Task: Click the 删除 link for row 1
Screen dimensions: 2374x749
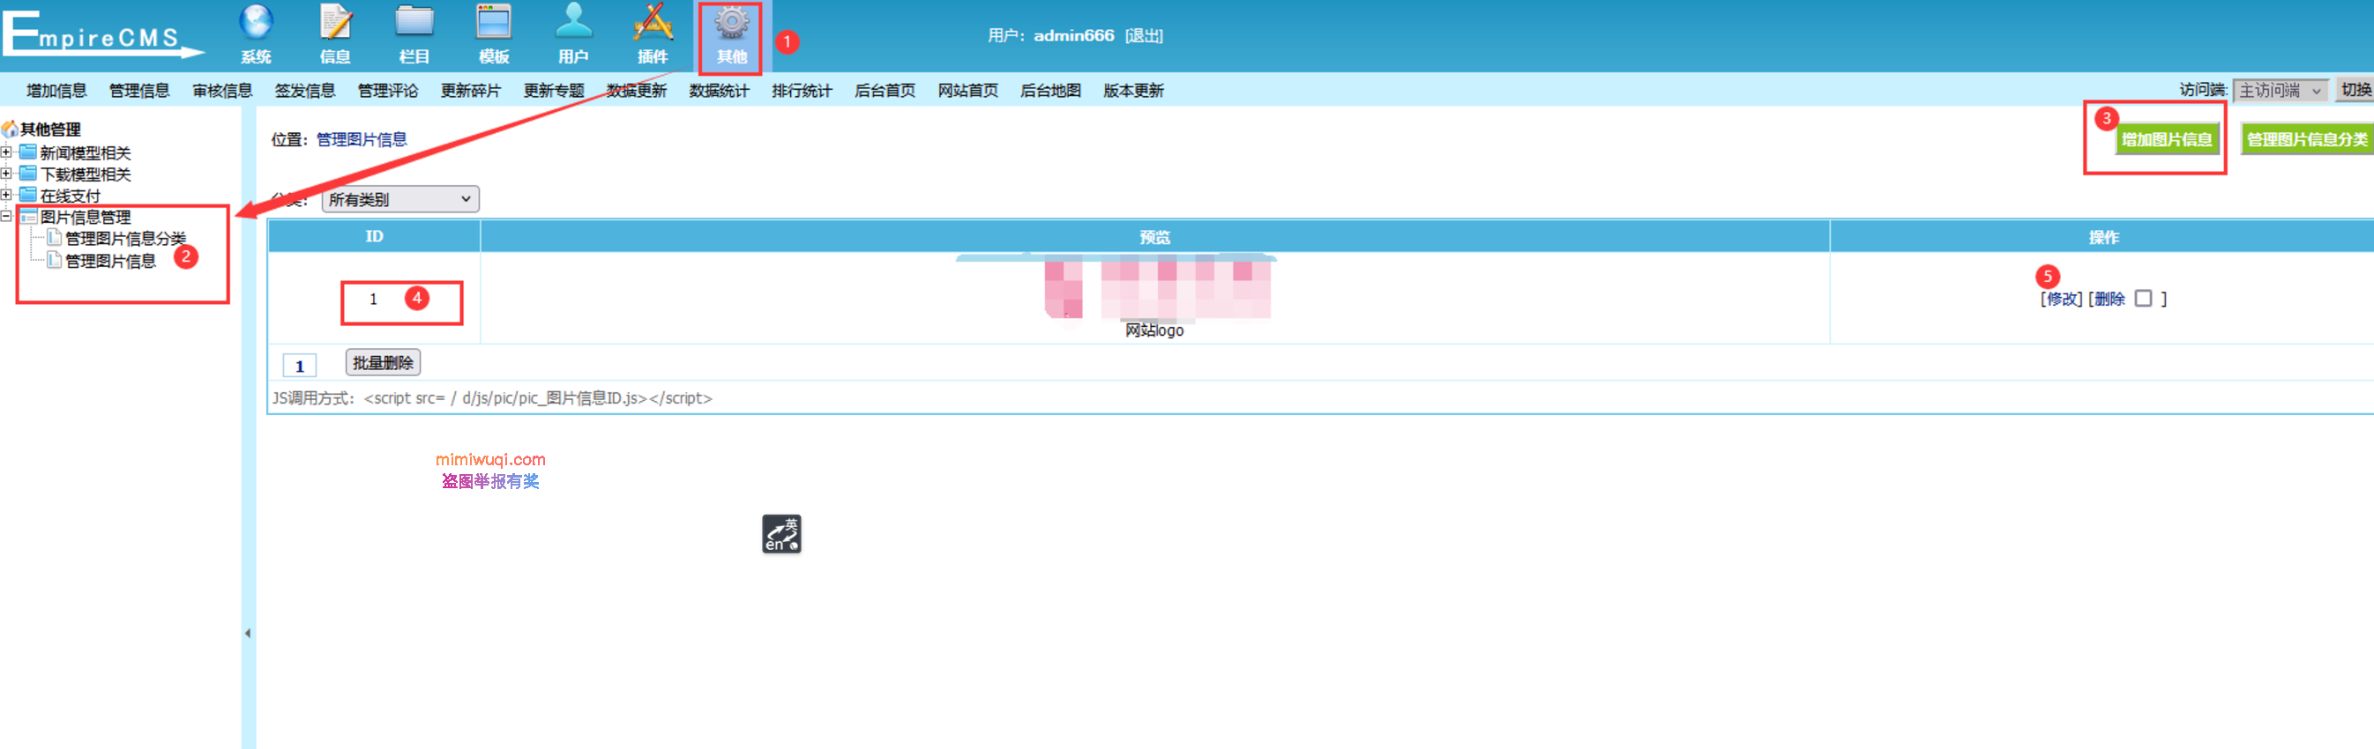Action: click(2109, 299)
